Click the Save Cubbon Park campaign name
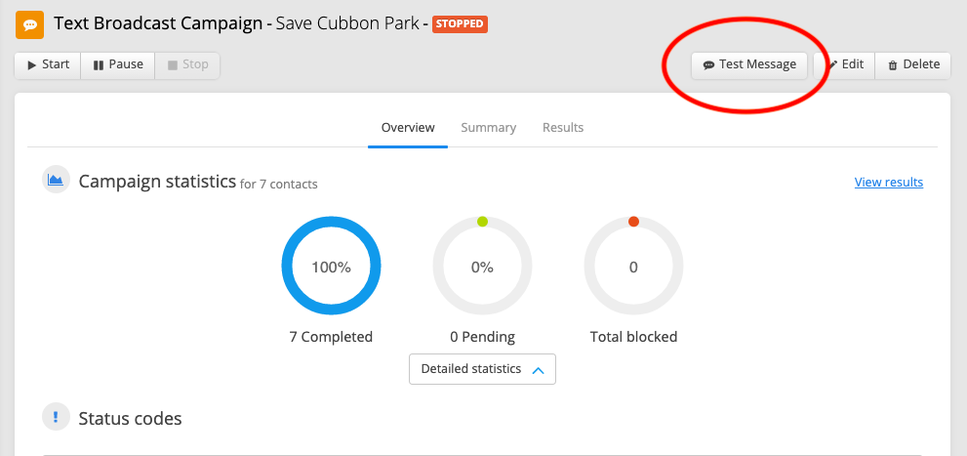 (347, 24)
